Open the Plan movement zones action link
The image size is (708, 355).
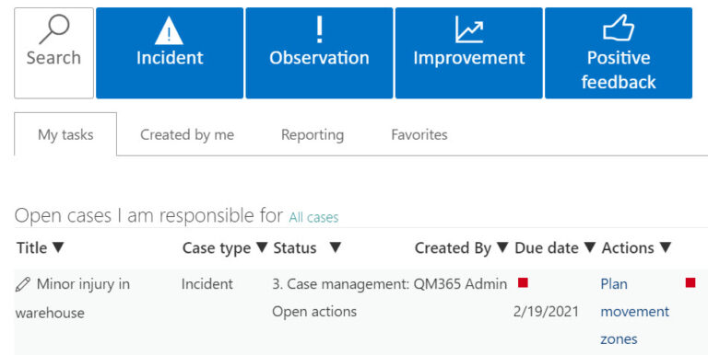coord(635,311)
